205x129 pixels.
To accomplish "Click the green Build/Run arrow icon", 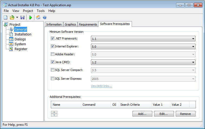I will [31, 18].
